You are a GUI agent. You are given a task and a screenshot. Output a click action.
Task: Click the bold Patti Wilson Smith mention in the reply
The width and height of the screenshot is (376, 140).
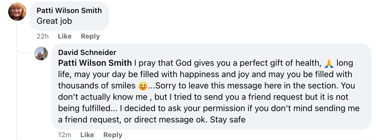coord(95,63)
